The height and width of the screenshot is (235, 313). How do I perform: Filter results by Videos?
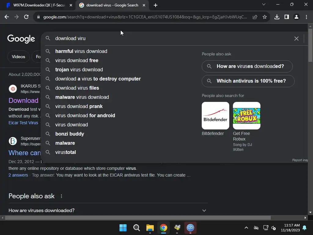click(18, 57)
